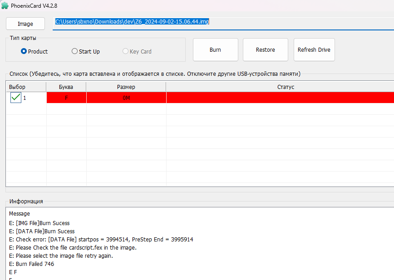Screen dimensions: 394x280
Task: Click the red status cell of row 1
Action: pos(280,98)
